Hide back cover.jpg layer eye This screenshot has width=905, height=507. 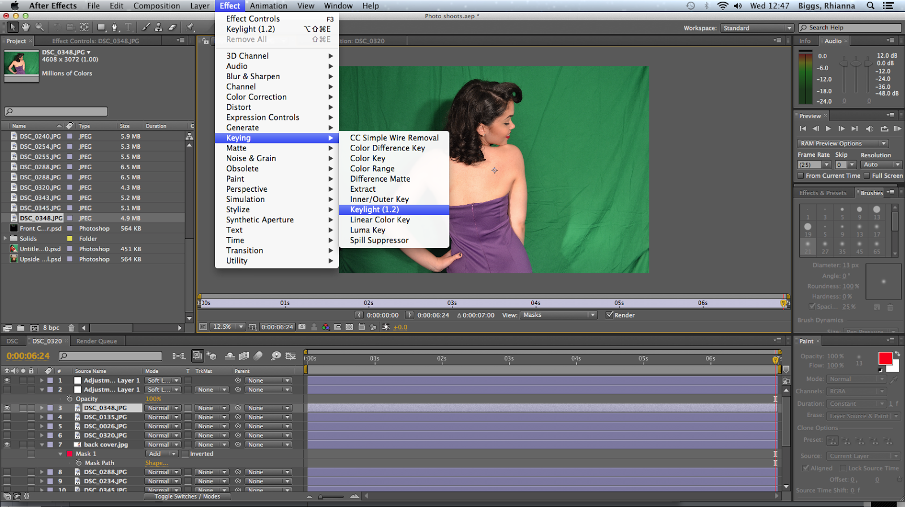[7, 445]
